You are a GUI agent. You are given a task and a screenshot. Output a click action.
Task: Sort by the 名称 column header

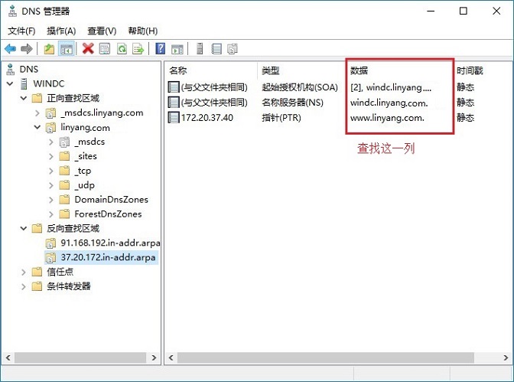click(x=178, y=70)
